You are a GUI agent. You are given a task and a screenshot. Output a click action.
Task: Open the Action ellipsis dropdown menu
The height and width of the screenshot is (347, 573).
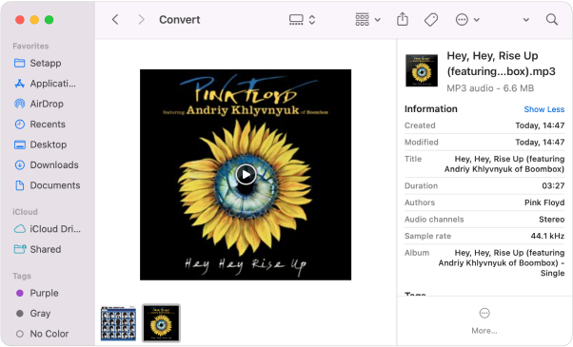[467, 20]
